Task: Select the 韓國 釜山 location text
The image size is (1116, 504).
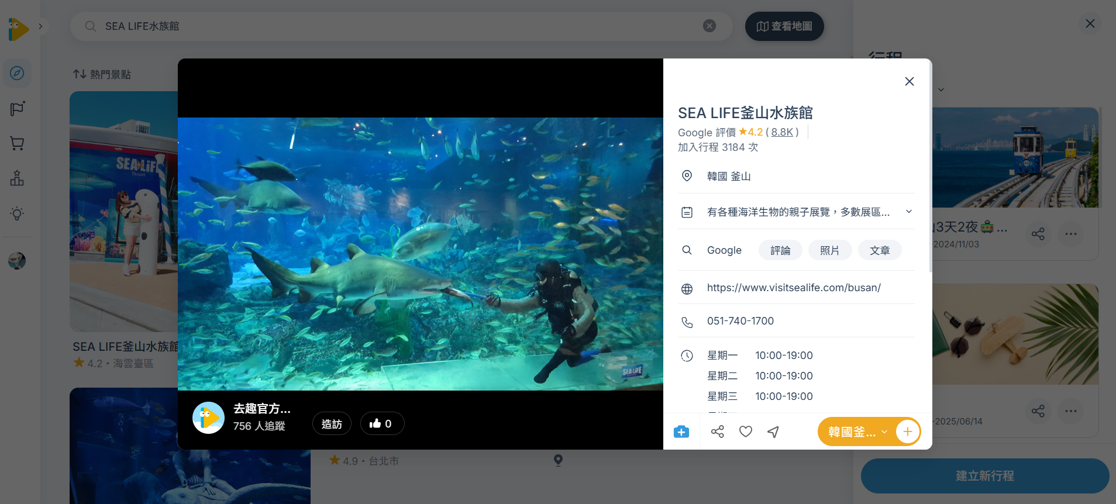Action: (x=729, y=177)
